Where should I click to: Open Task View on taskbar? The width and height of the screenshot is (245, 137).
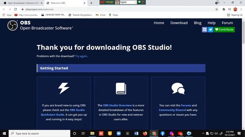(x=83, y=134)
